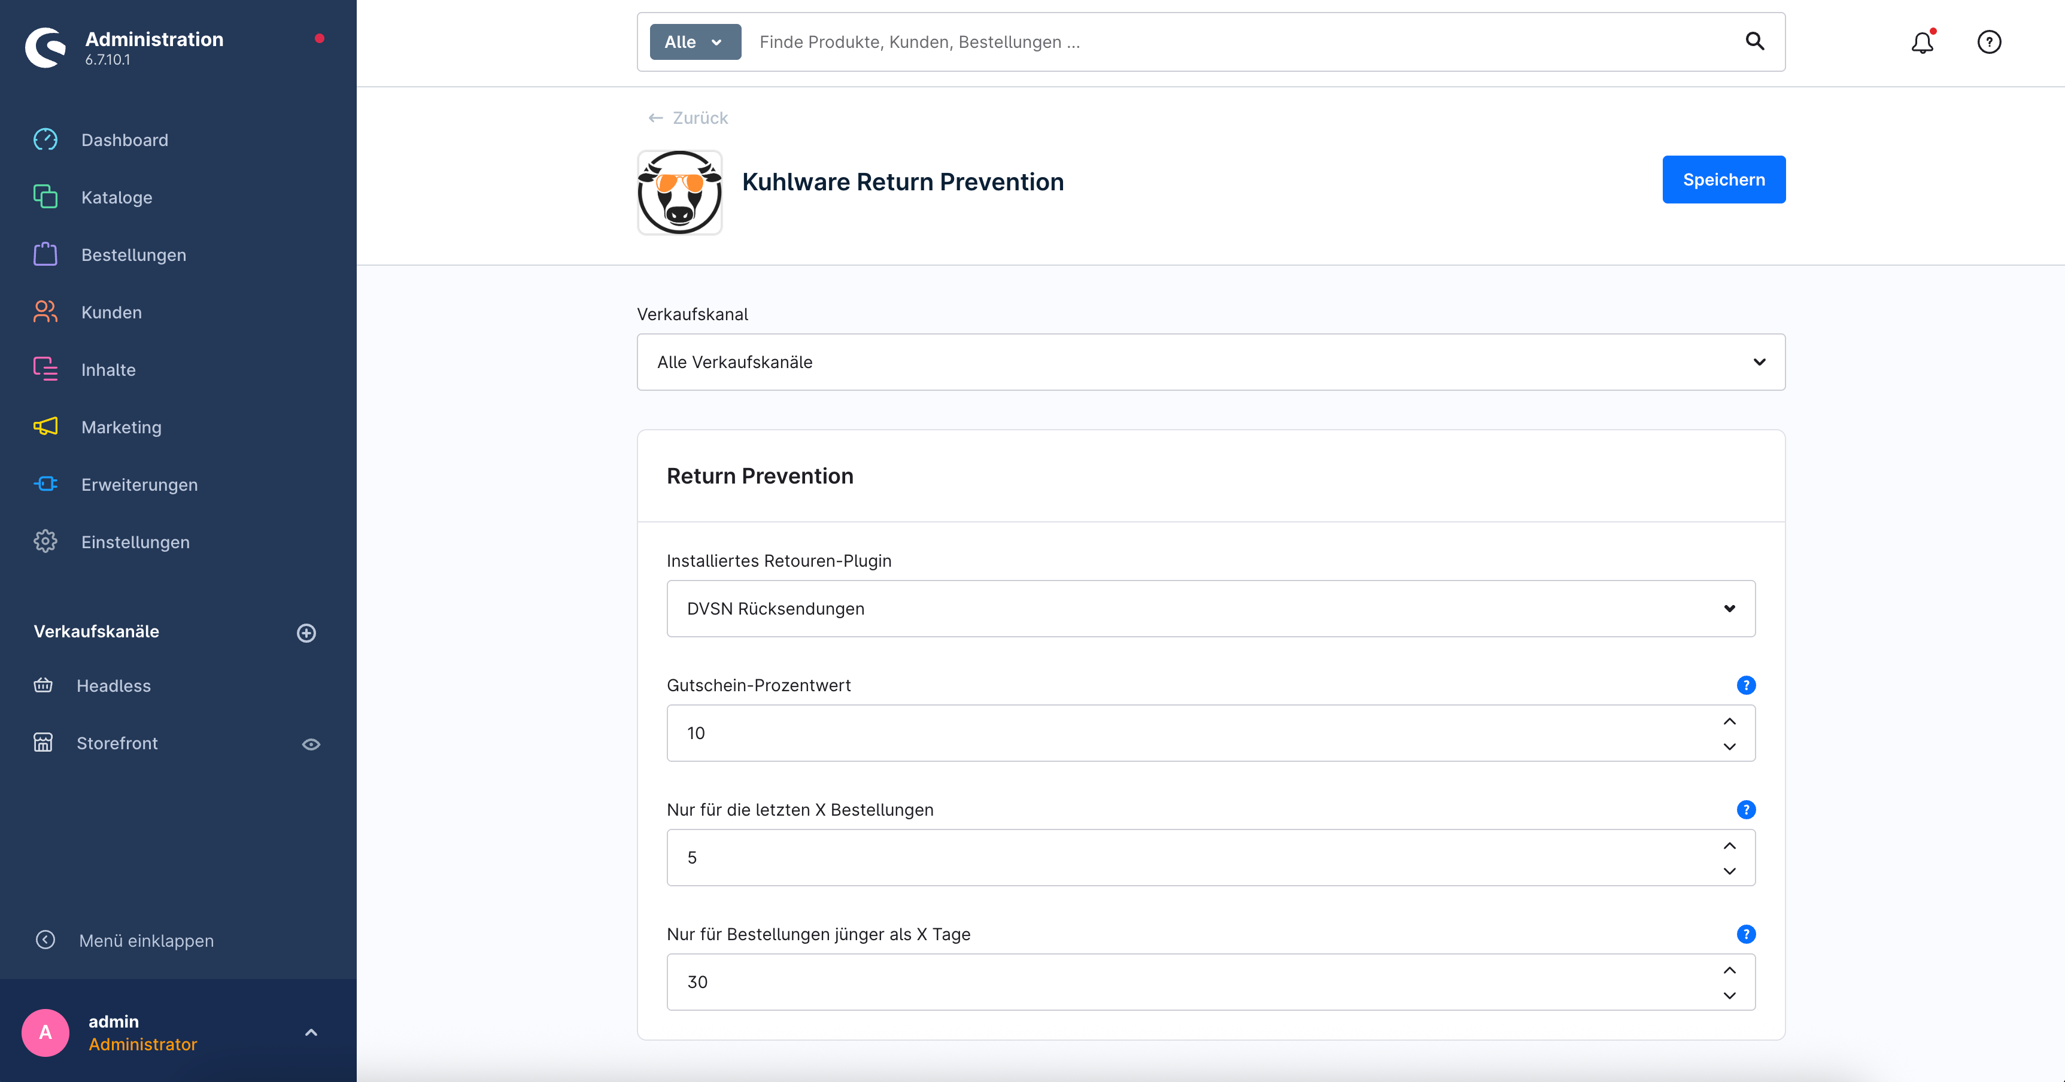Select the Headless sales channel
Viewport: 2065px width, 1082px height.
(x=113, y=685)
